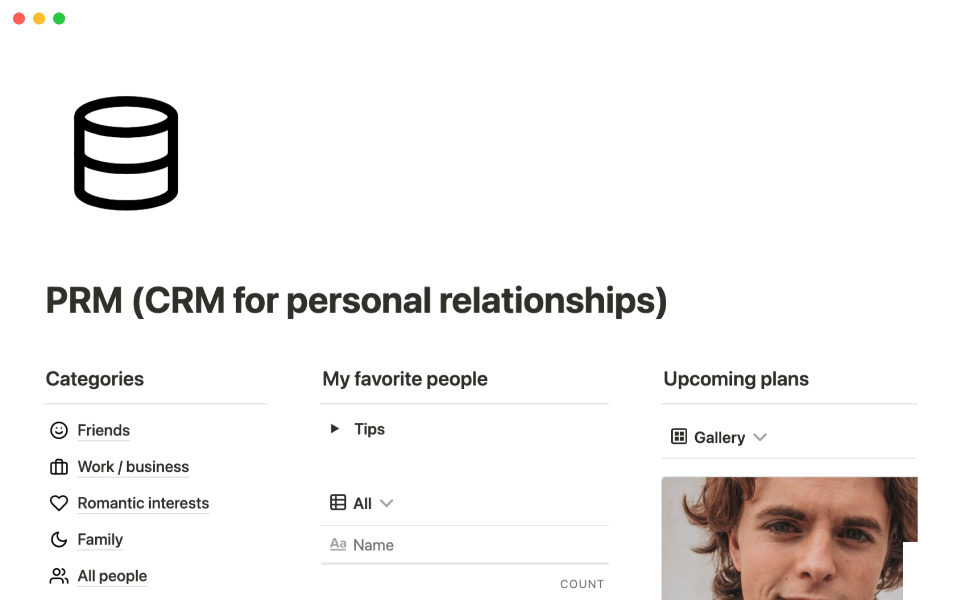Click the Work / business briefcase icon
Image resolution: width=961 pixels, height=600 pixels.
click(59, 466)
